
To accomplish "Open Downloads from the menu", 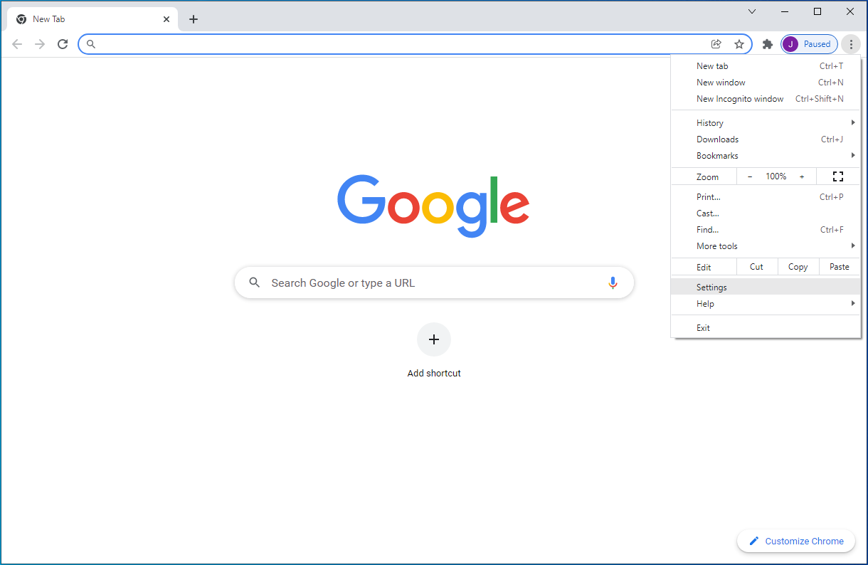I will [717, 139].
